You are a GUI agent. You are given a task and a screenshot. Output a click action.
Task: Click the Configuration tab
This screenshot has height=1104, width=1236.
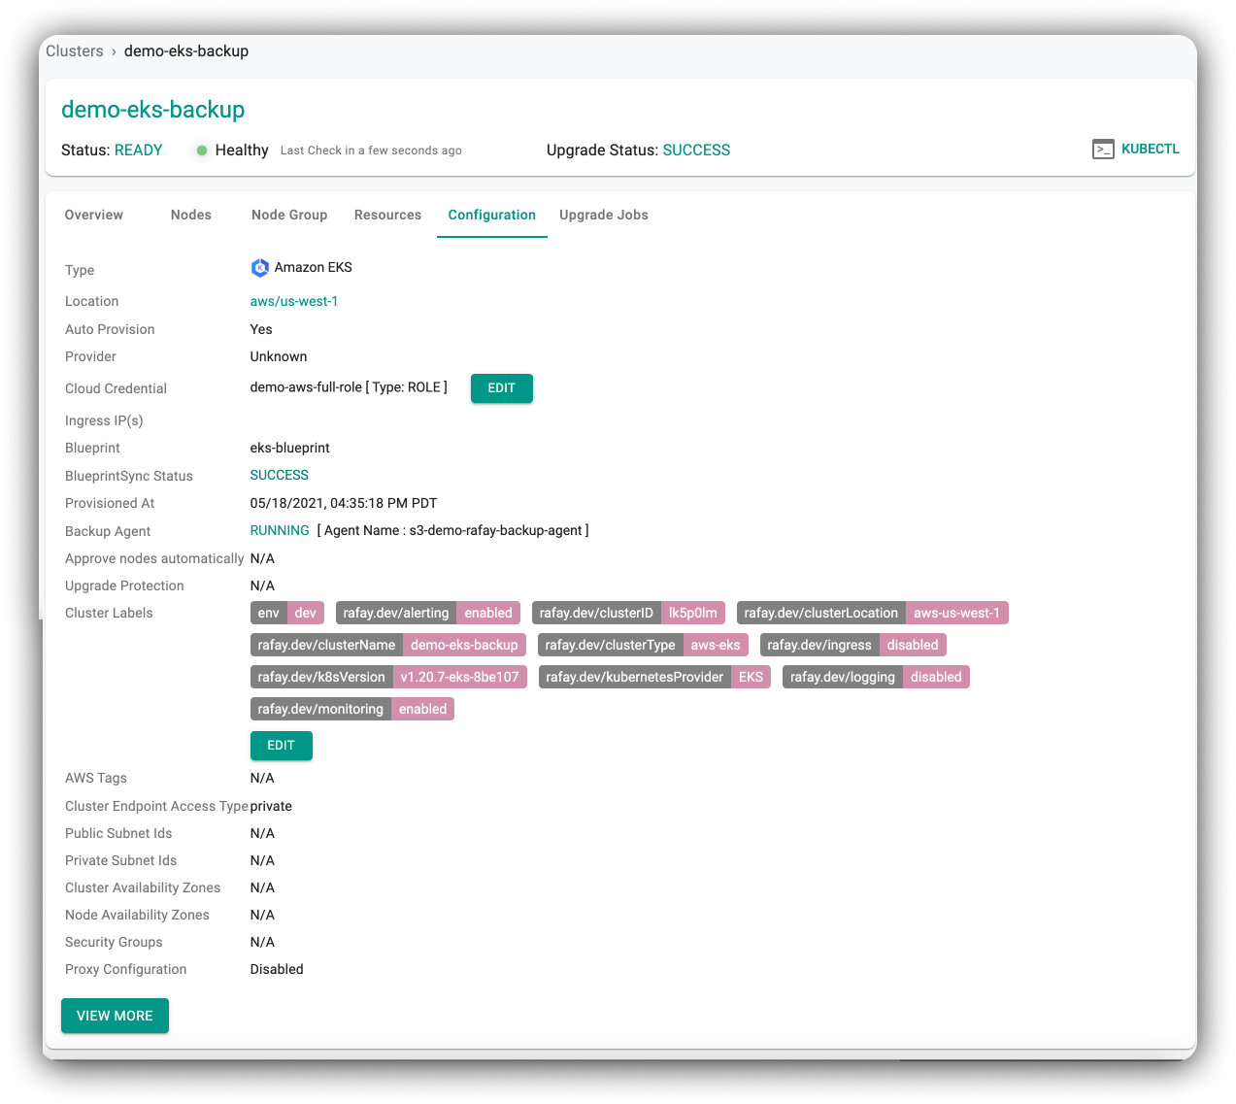point(492,215)
